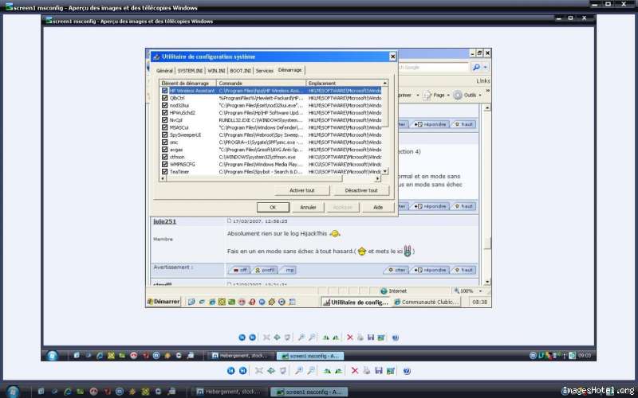Uncheck the HP Wireless Assistant startup item

[165, 91]
